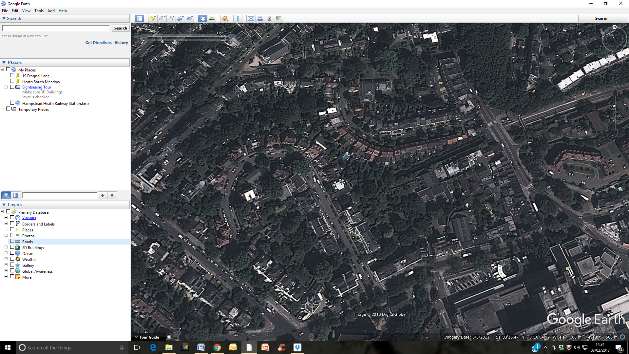The image size is (629, 354).
Task: Click the compass North indicator
Action: [615, 27]
